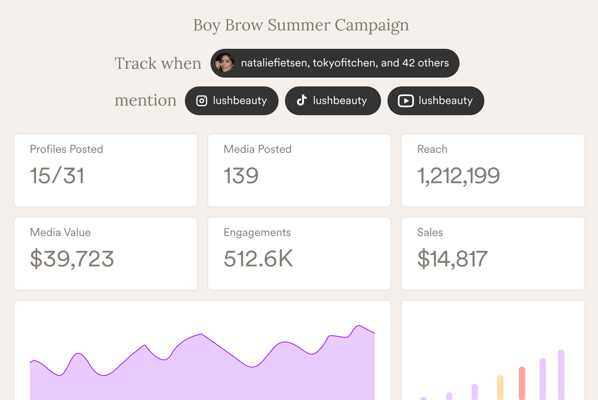Select the Instagram lushbeauty mention pill
The image size is (598, 400).
click(x=232, y=101)
